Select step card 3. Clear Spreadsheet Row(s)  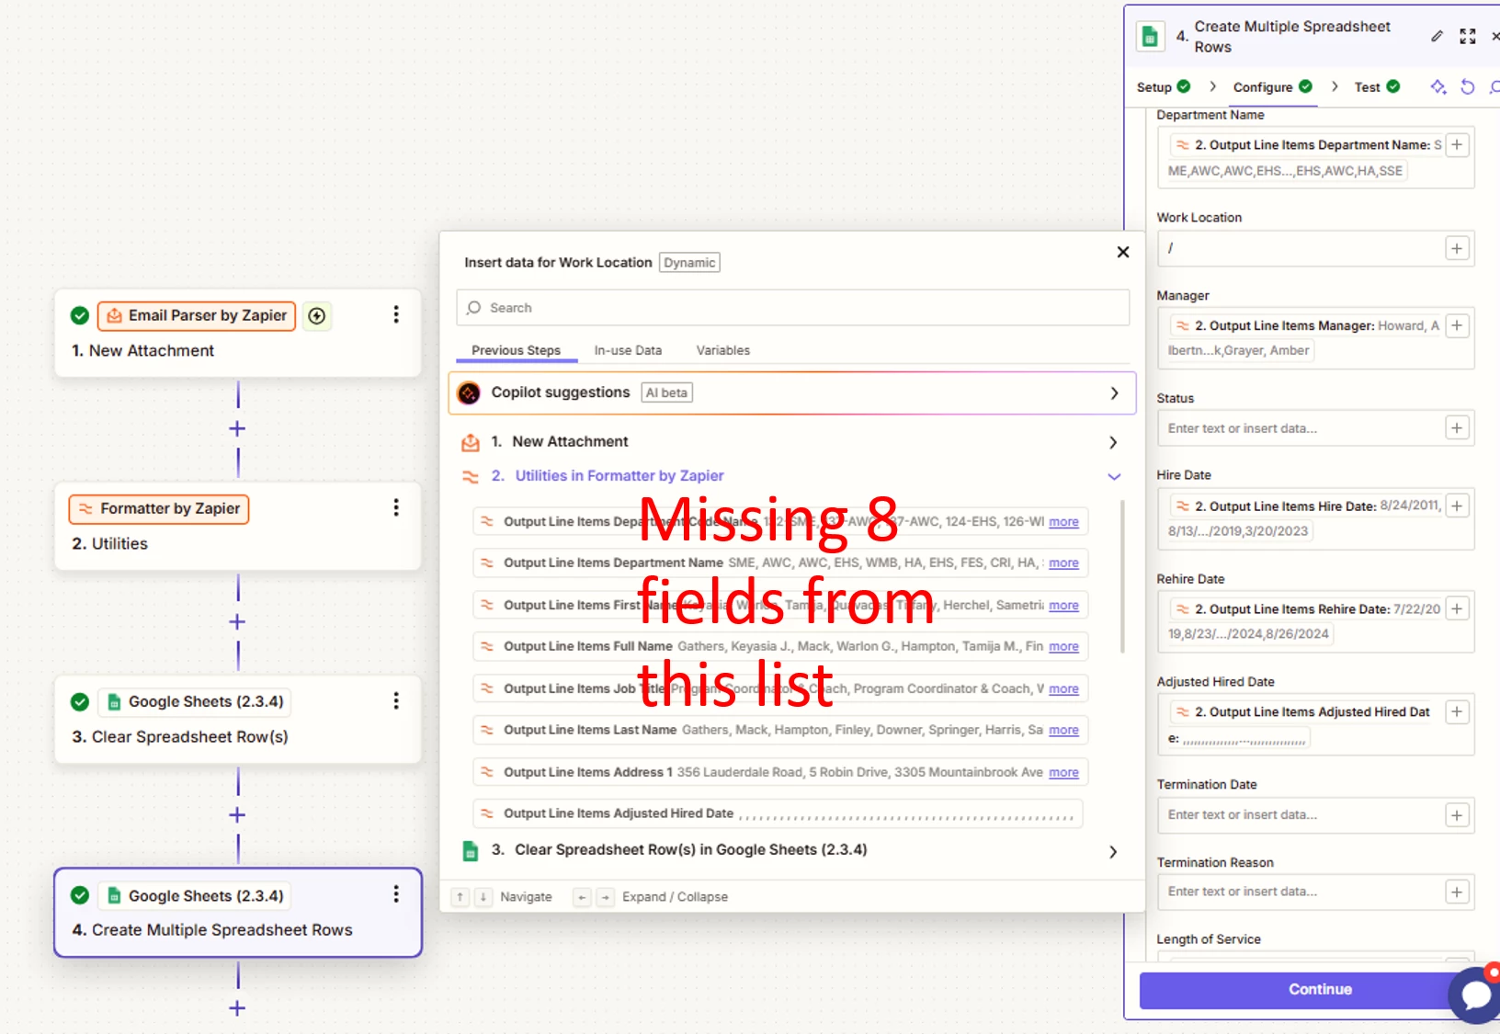237,720
